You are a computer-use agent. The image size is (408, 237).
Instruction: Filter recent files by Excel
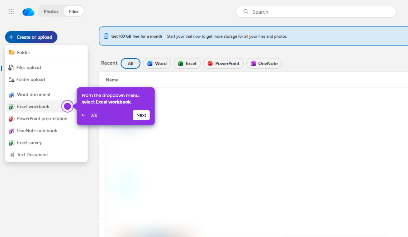click(x=187, y=64)
